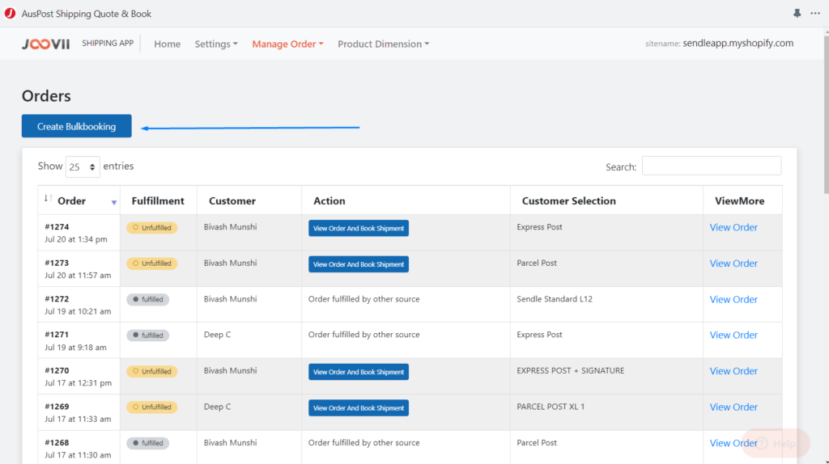
Task: Expand the Product Dimension dropdown menu
Action: pos(383,44)
